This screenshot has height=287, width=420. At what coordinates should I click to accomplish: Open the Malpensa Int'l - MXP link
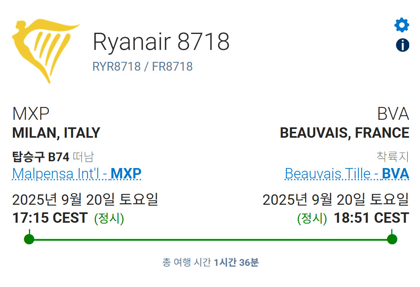(x=77, y=174)
